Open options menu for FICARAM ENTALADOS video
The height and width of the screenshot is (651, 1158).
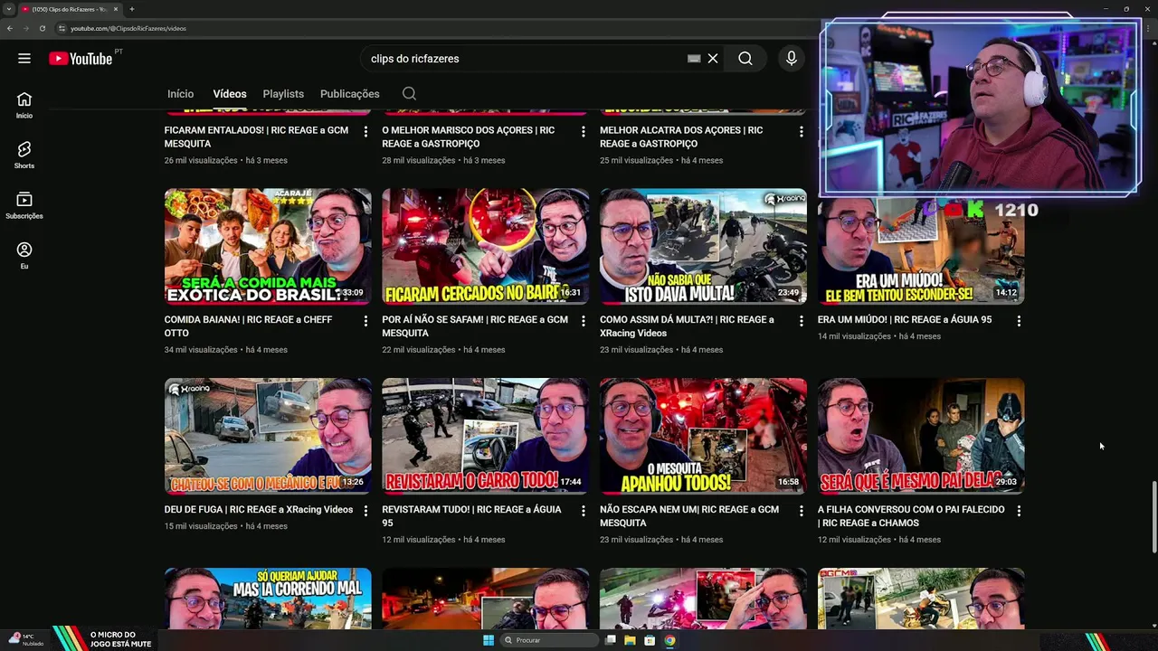coord(365,132)
